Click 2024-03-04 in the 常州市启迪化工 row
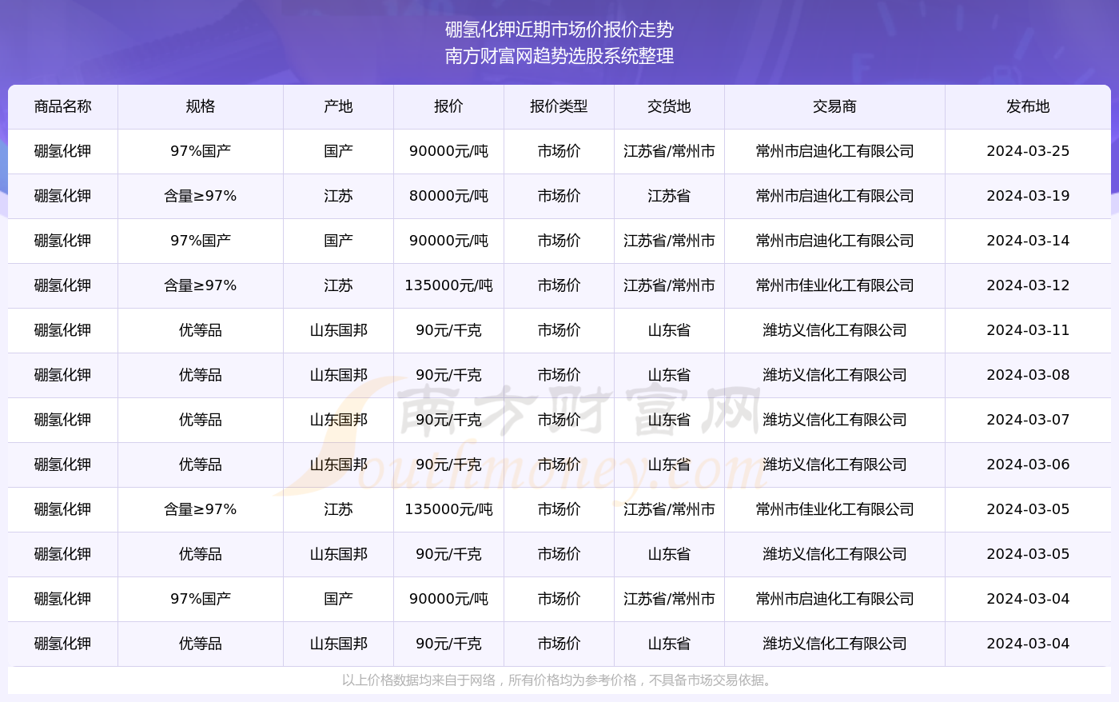Image resolution: width=1119 pixels, height=702 pixels. [1028, 599]
